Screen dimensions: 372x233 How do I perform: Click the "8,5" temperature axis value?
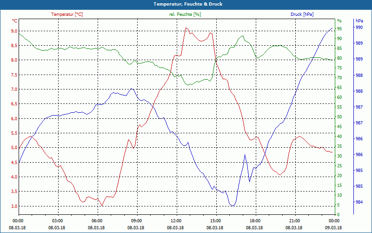coord(14,45)
